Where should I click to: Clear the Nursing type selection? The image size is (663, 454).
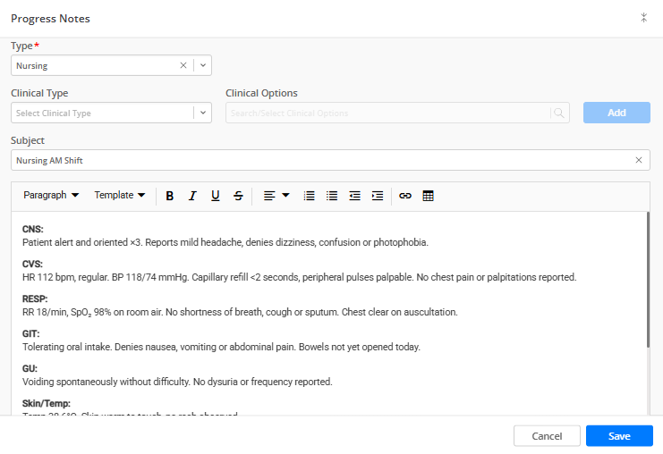point(183,65)
